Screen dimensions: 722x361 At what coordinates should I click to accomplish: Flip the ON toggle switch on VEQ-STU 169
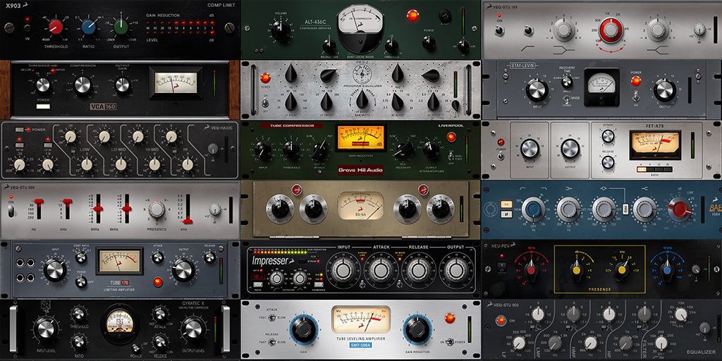click(498, 30)
